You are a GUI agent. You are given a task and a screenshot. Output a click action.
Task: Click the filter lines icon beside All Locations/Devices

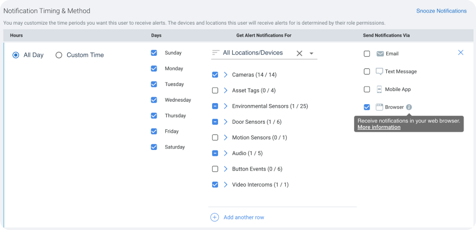216,53
